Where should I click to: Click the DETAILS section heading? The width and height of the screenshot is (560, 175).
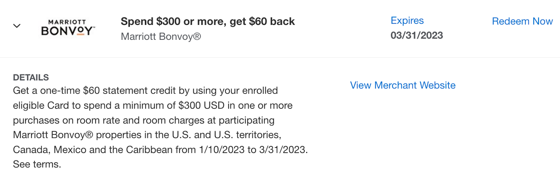tap(31, 78)
